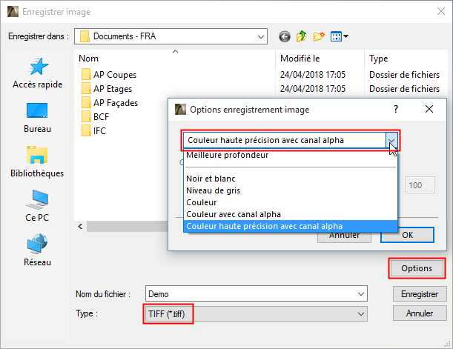Collapse the color depth dropdown arrow

pyautogui.click(x=391, y=140)
